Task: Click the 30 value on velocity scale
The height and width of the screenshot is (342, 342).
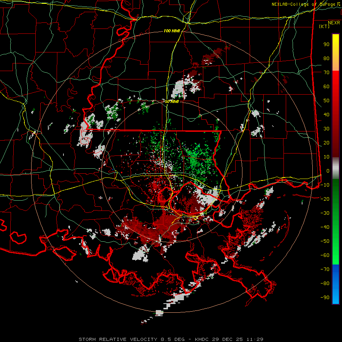Action: click(326, 129)
